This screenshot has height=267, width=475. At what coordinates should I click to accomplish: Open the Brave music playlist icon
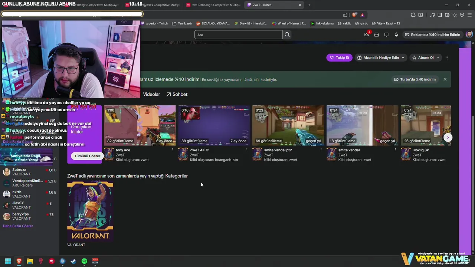coord(432,15)
